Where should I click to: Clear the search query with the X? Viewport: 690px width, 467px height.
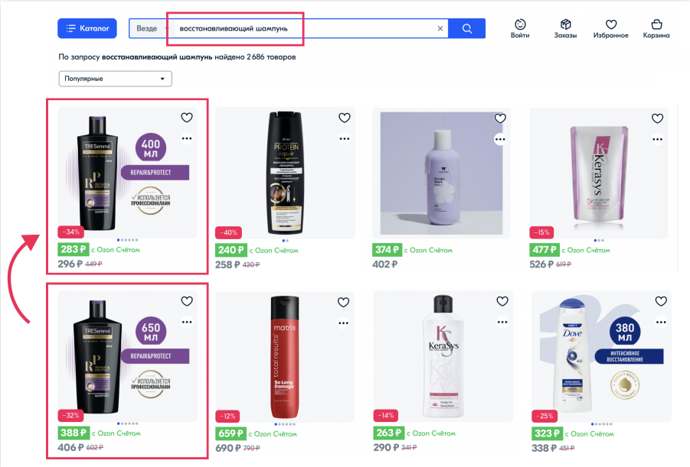(x=440, y=28)
